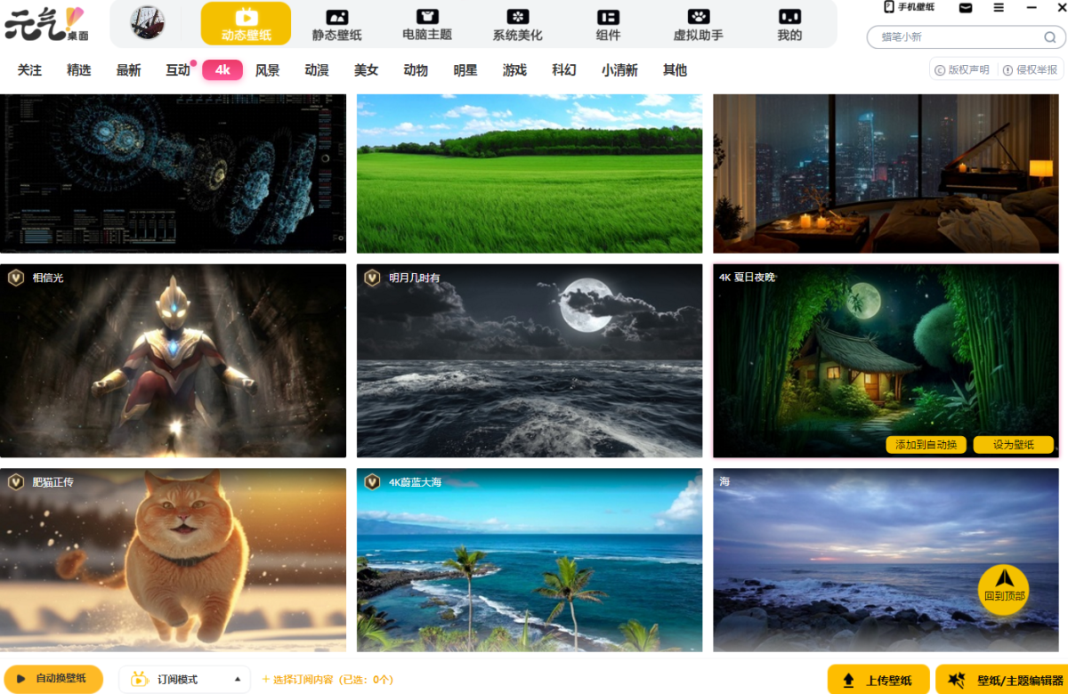
Task: Open the 版权声明 link
Action: (x=962, y=69)
